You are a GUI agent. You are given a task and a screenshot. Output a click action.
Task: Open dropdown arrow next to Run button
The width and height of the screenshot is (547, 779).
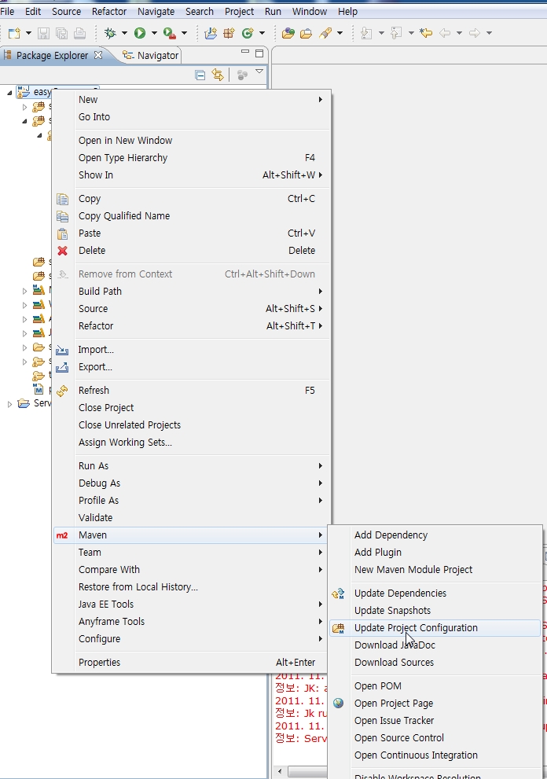click(154, 33)
